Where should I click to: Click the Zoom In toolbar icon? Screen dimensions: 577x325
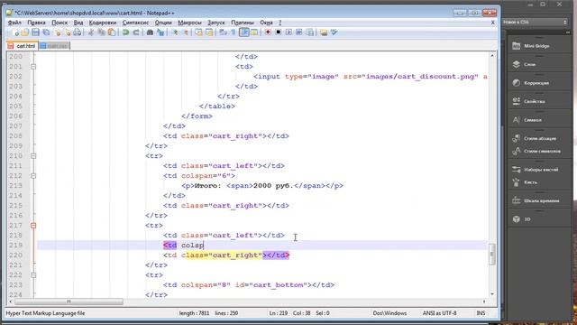[x=176, y=32]
